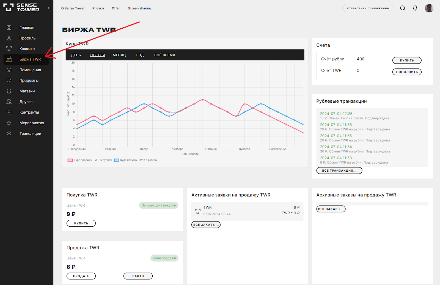Viewport: 440px width, 285px height.
Task: Switch chart to ВСЁ ВРЕМЯ tab
Action: tap(165, 55)
